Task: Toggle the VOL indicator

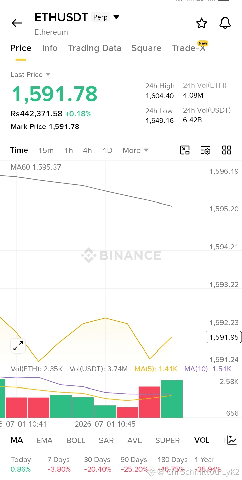Action: coord(202,440)
